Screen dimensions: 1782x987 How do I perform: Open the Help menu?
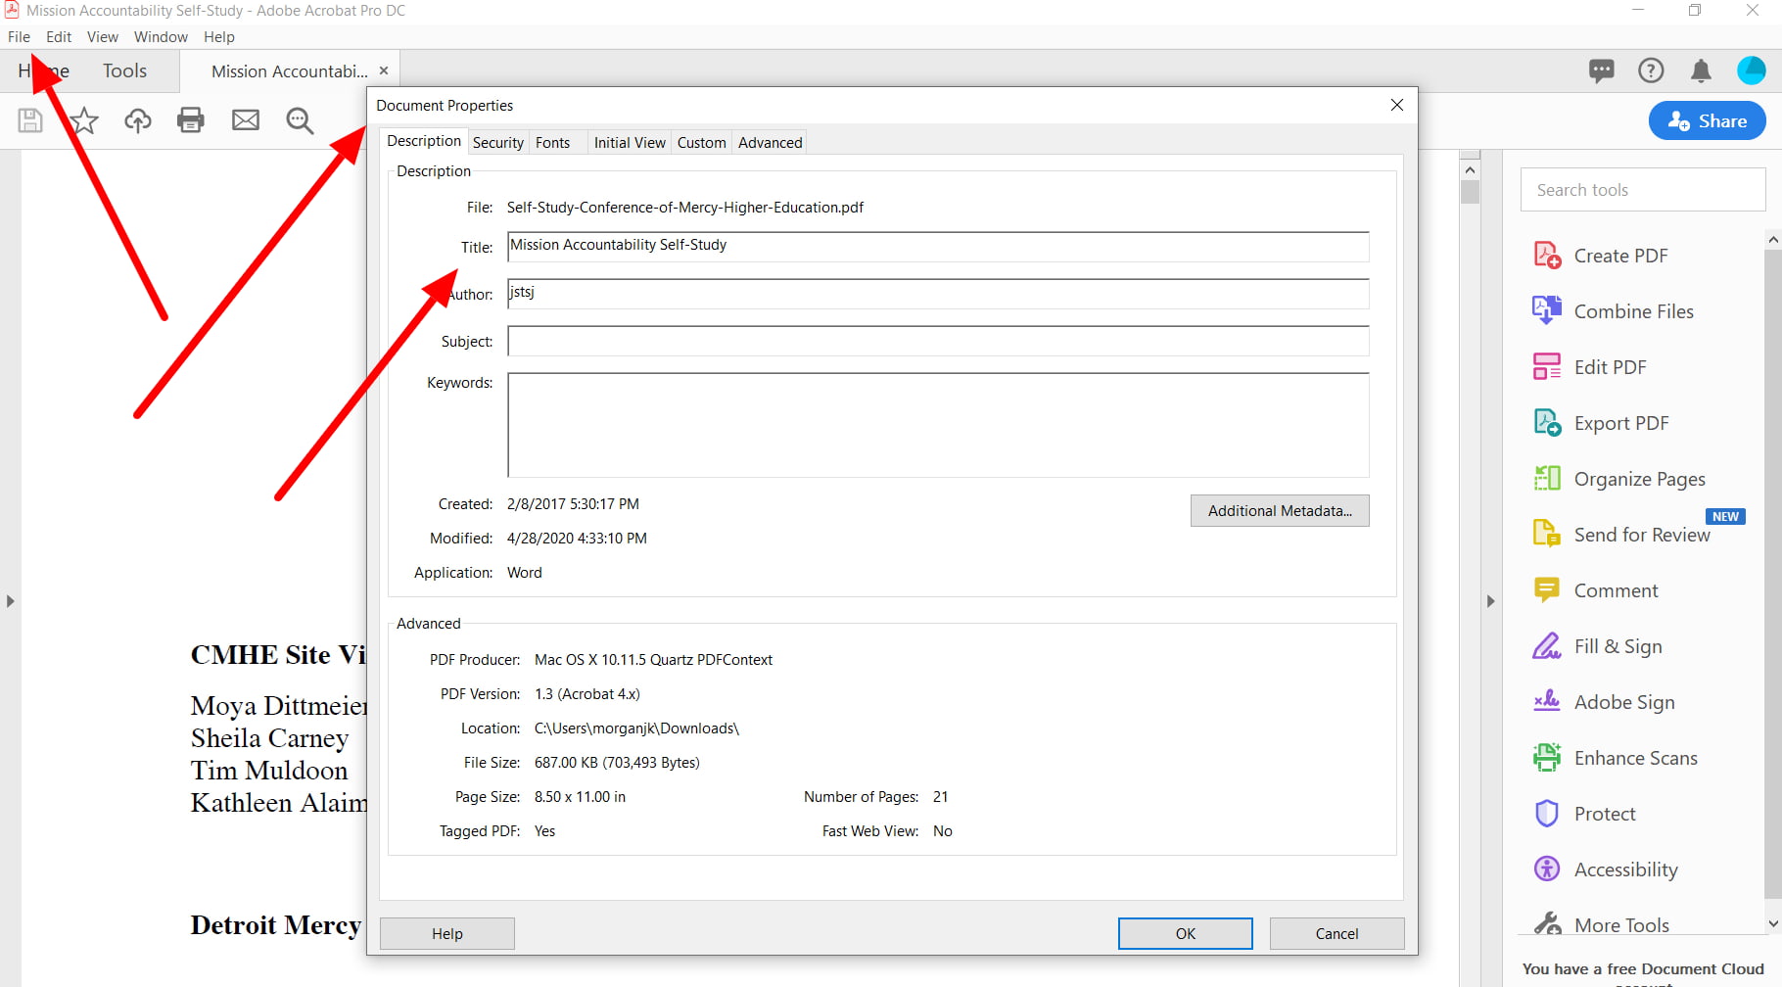tap(219, 37)
